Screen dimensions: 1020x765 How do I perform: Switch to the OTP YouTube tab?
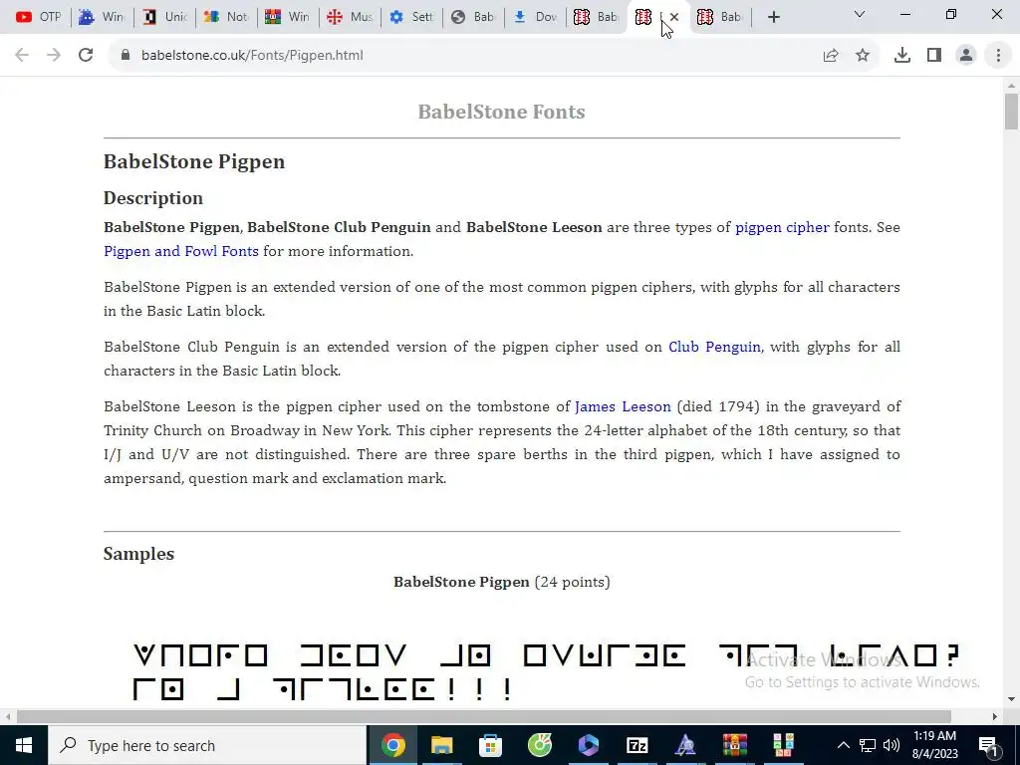pos(38,17)
